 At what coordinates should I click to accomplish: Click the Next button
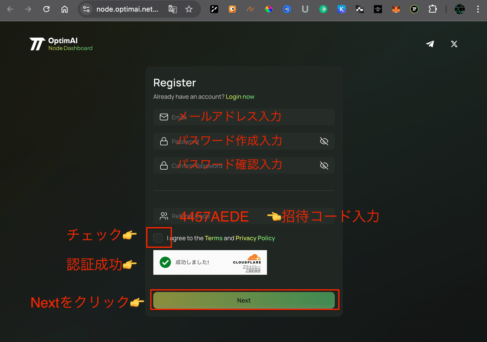[244, 300]
